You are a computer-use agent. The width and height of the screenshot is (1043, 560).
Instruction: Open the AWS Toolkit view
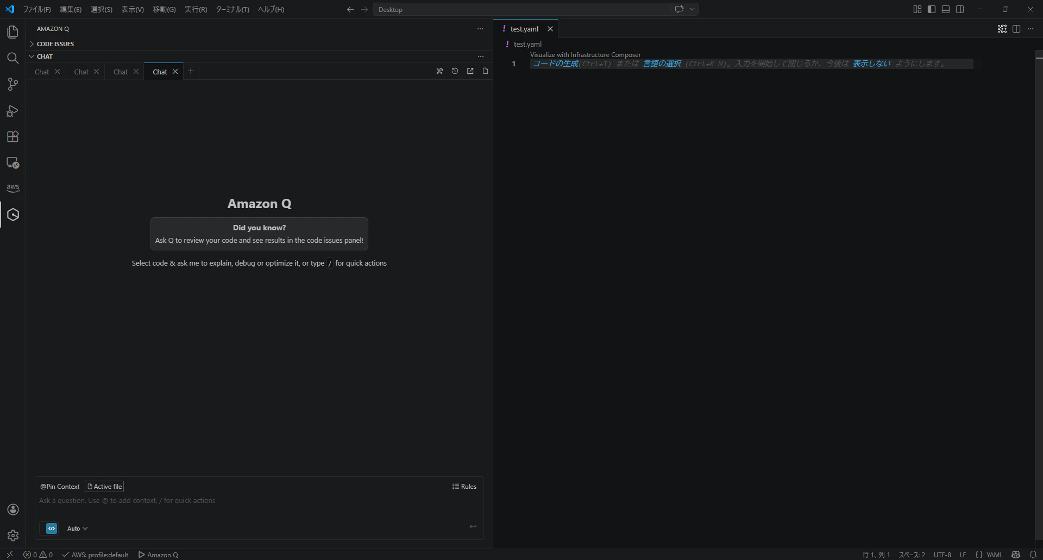(13, 188)
